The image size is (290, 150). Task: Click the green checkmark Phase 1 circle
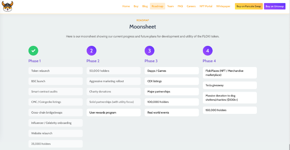[x=33, y=51]
